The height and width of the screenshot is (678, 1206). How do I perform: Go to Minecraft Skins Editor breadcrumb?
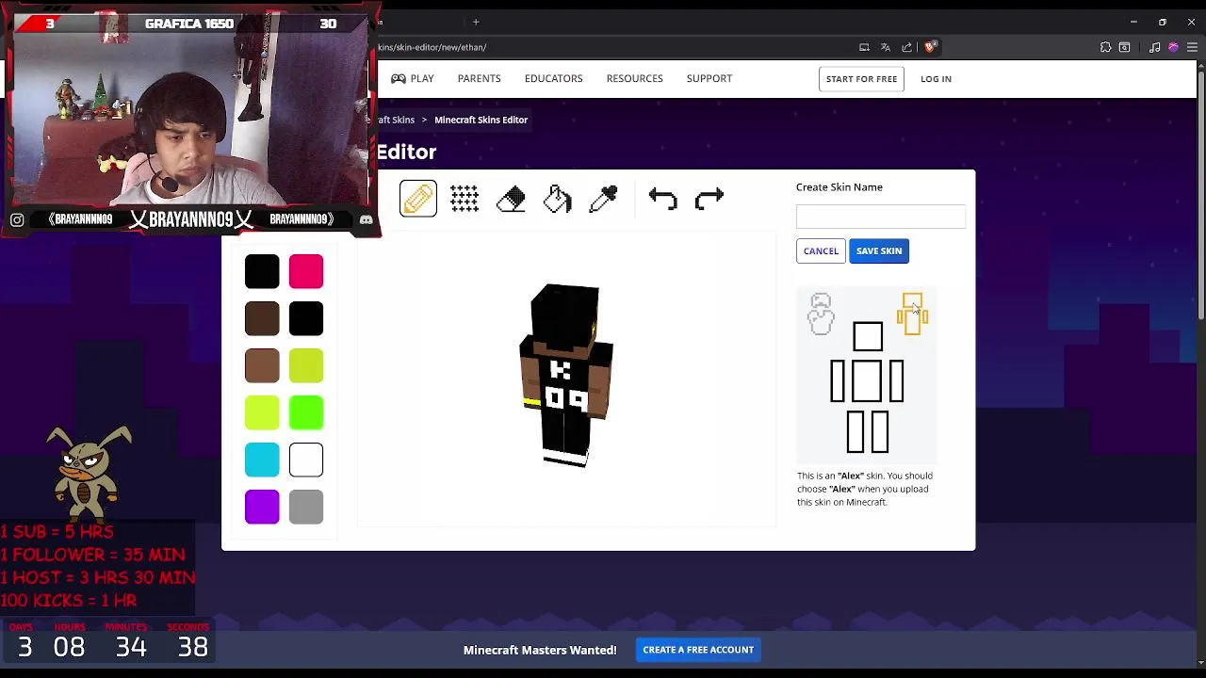click(481, 120)
